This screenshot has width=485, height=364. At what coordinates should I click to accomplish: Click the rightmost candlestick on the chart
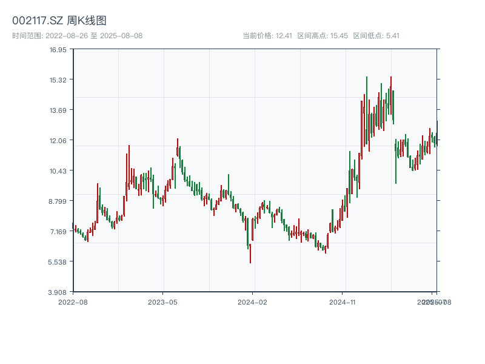click(x=438, y=130)
